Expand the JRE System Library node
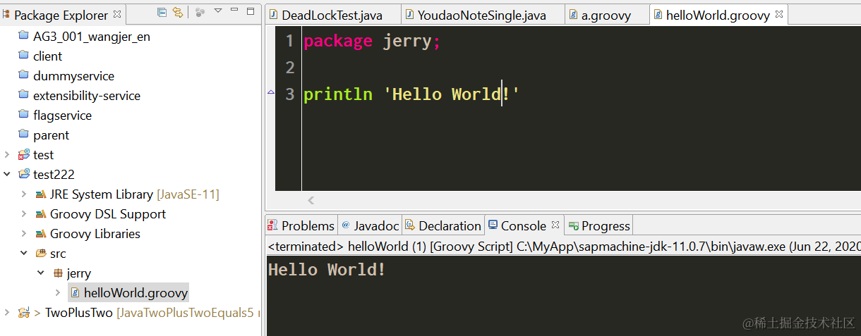Screen dimensions: 861x336 24,194
